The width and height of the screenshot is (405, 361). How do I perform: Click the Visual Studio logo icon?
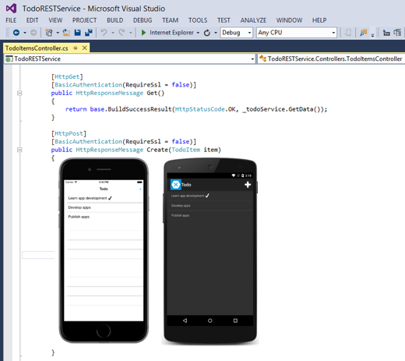pos(12,9)
